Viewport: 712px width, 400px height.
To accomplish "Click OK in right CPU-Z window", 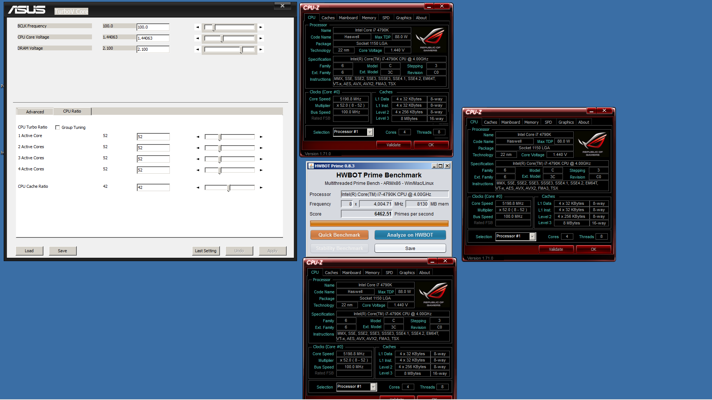I will pyautogui.click(x=593, y=249).
